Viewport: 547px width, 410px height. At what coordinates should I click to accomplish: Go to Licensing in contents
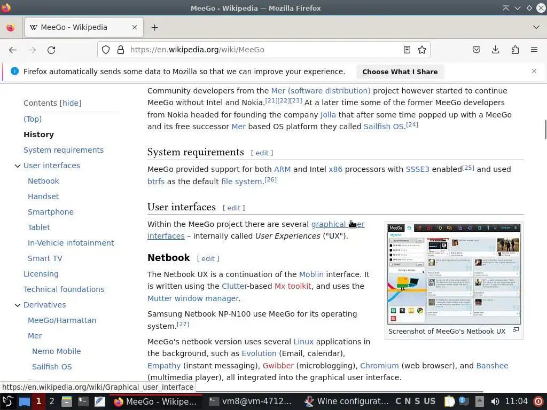tap(41, 274)
